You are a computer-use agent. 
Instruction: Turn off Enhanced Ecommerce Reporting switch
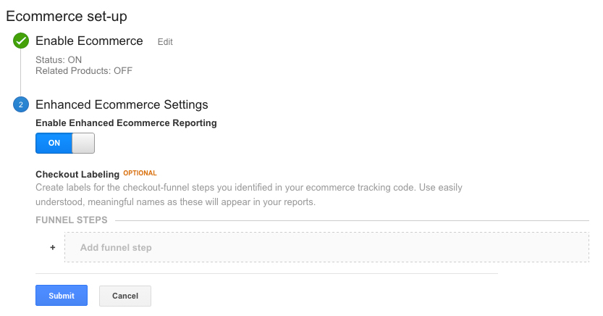tap(65, 143)
